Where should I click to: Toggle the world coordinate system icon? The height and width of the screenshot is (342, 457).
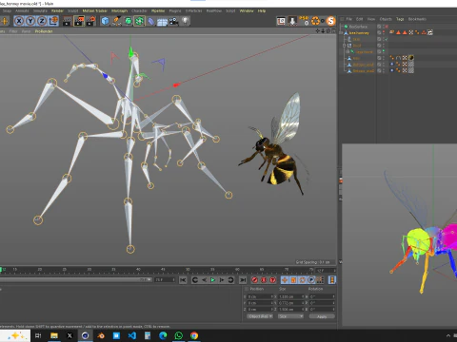click(53, 21)
